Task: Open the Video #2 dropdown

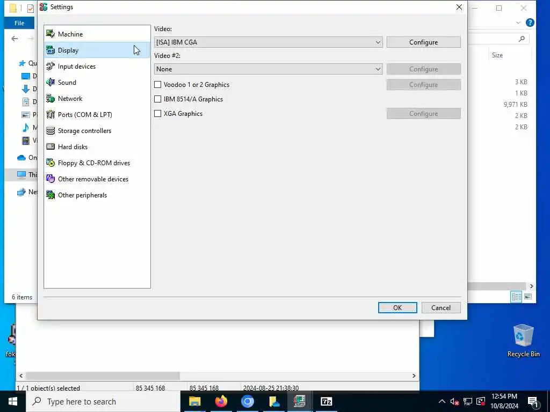Action: coord(269,69)
